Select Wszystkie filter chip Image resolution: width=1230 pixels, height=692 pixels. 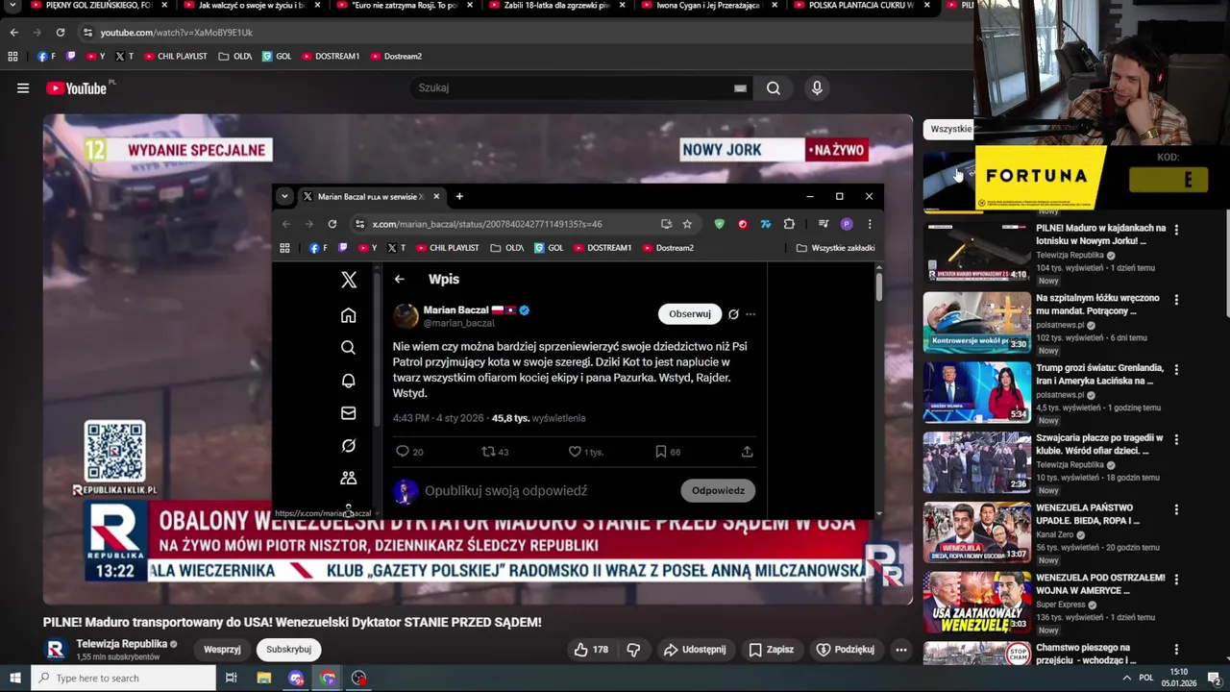click(950, 129)
